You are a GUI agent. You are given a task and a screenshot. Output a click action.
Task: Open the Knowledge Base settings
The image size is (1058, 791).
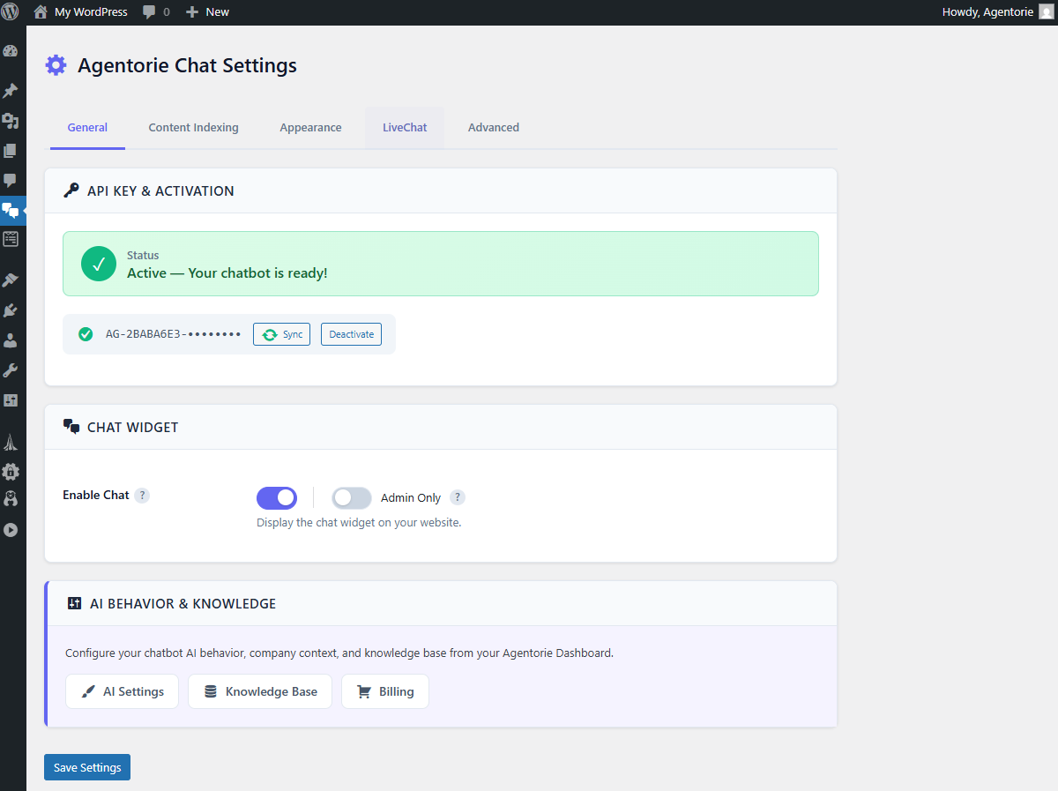[259, 691]
